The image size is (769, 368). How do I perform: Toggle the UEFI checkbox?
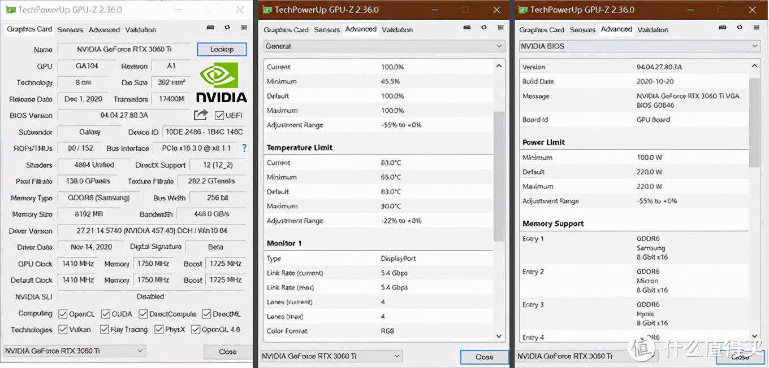click(219, 116)
